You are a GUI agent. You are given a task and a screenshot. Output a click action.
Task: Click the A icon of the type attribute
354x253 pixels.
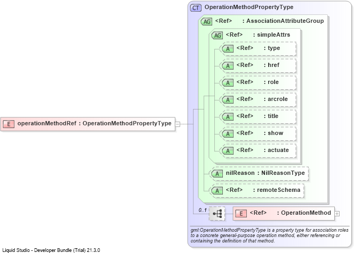coord(228,48)
